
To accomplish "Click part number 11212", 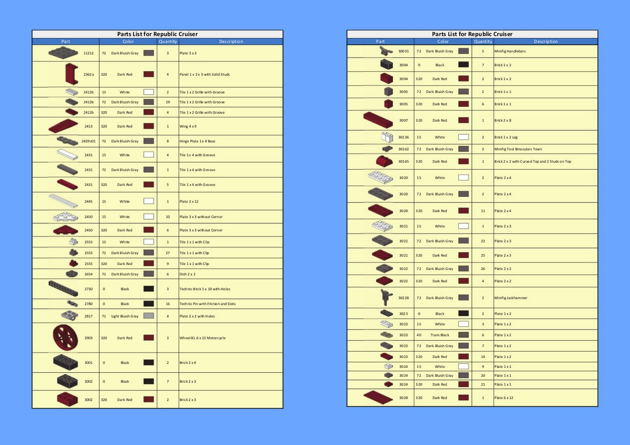I will pos(89,53).
